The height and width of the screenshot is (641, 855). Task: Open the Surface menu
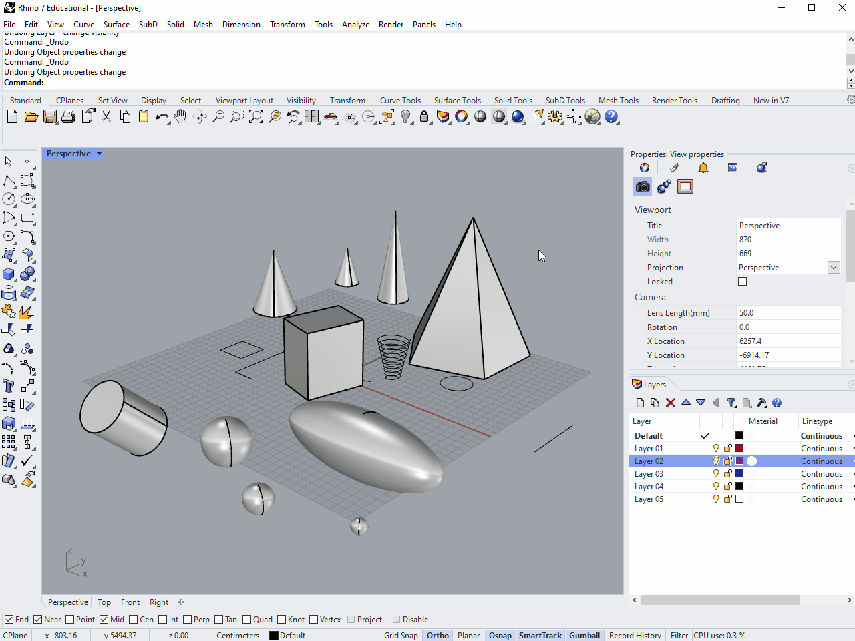[116, 25]
